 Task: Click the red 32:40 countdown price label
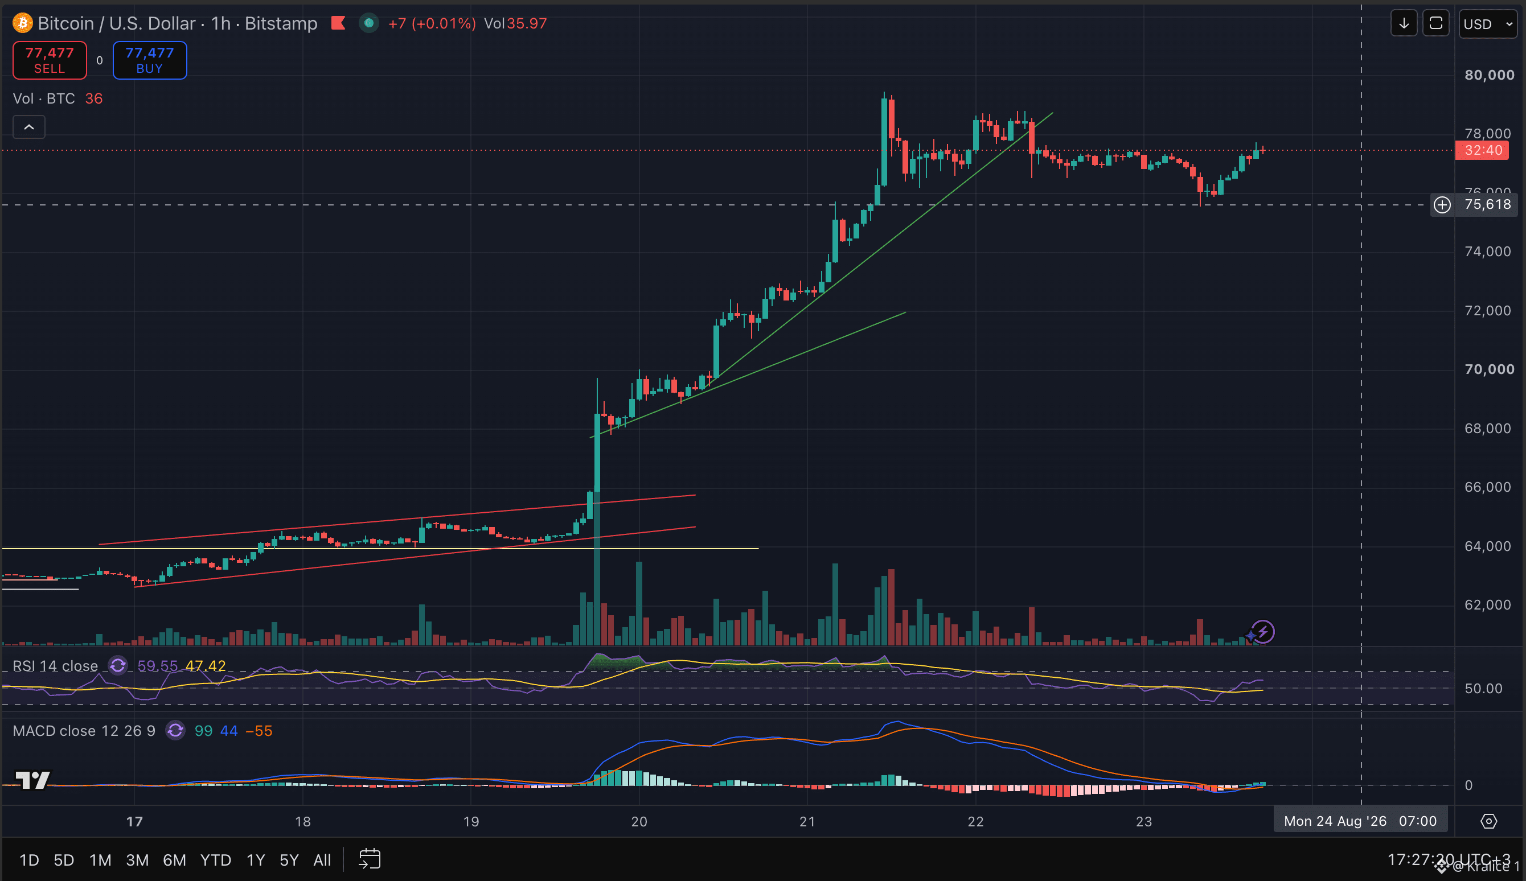tap(1482, 150)
